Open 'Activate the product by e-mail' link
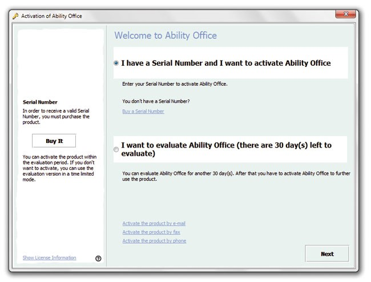371x282 pixels. click(154, 224)
